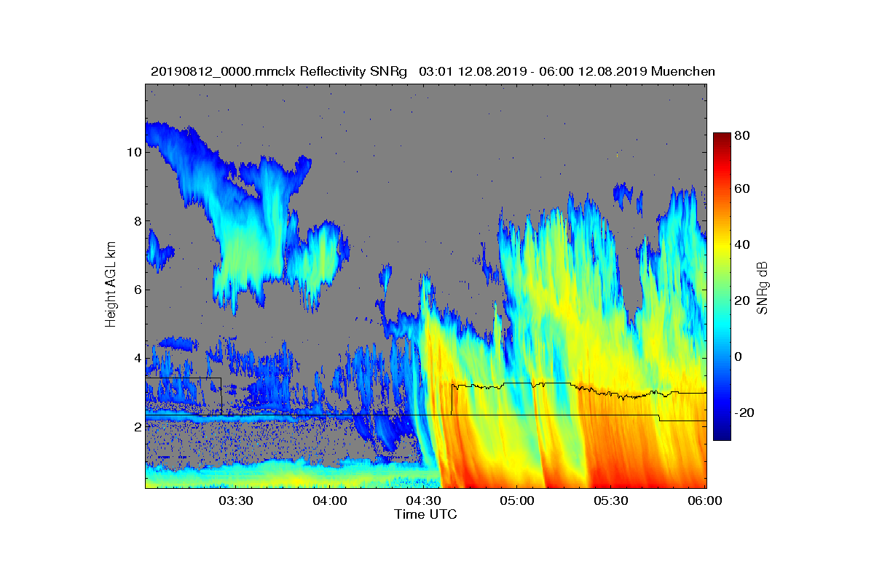Click the yellow band of the colorbar
874x582 pixels.
tap(722, 244)
